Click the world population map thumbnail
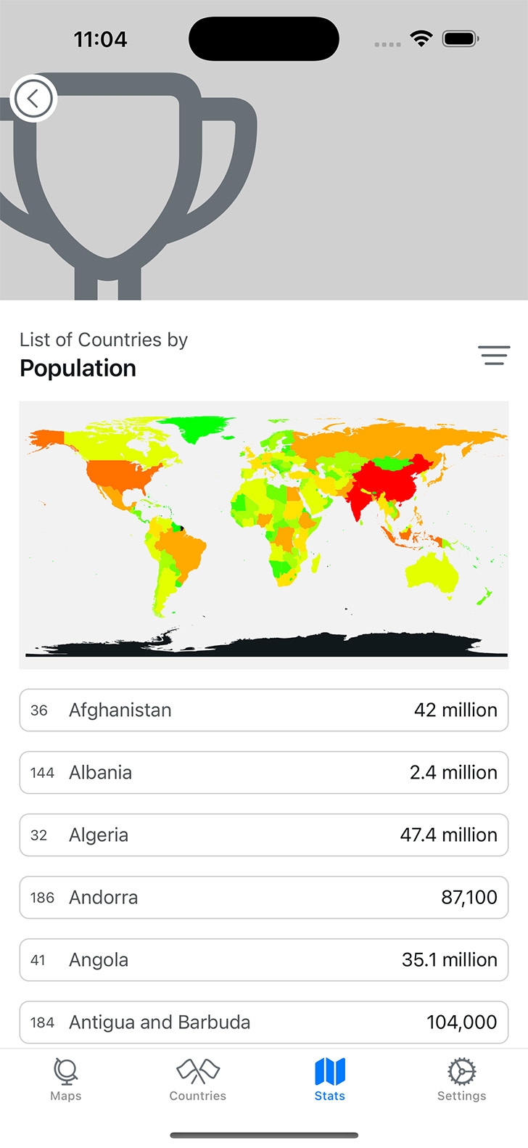The image size is (528, 1148). click(264, 535)
